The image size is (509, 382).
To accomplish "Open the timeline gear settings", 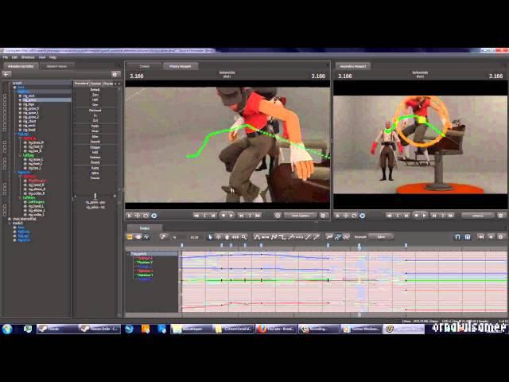I will coord(501,237).
